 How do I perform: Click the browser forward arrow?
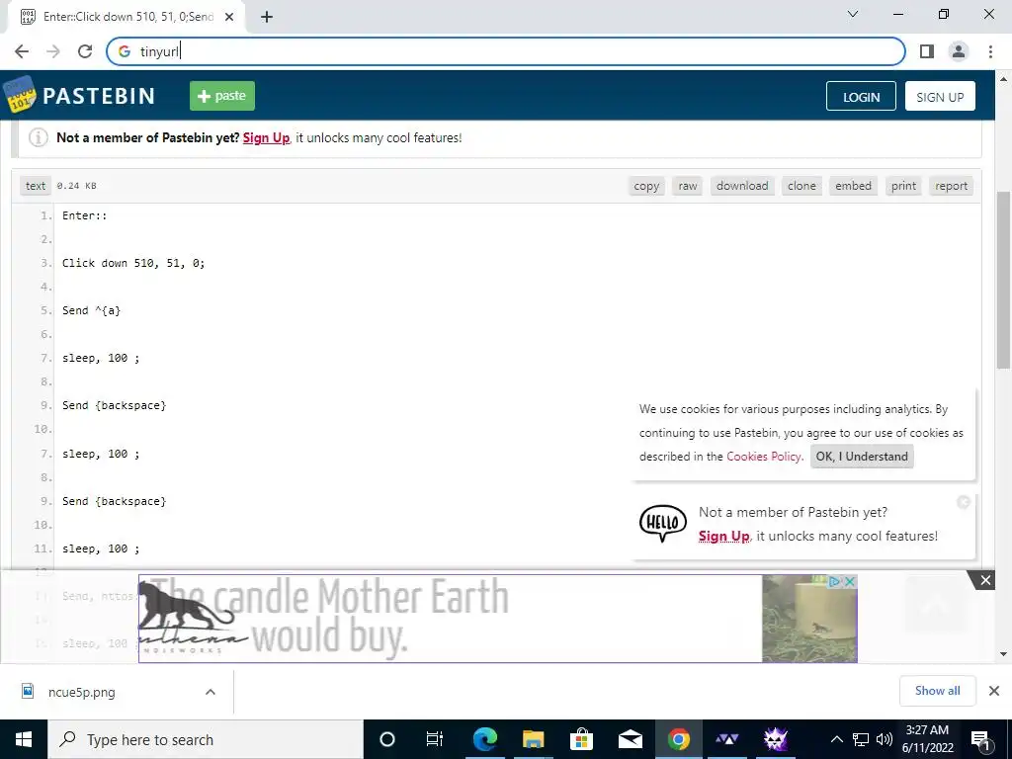click(x=53, y=51)
